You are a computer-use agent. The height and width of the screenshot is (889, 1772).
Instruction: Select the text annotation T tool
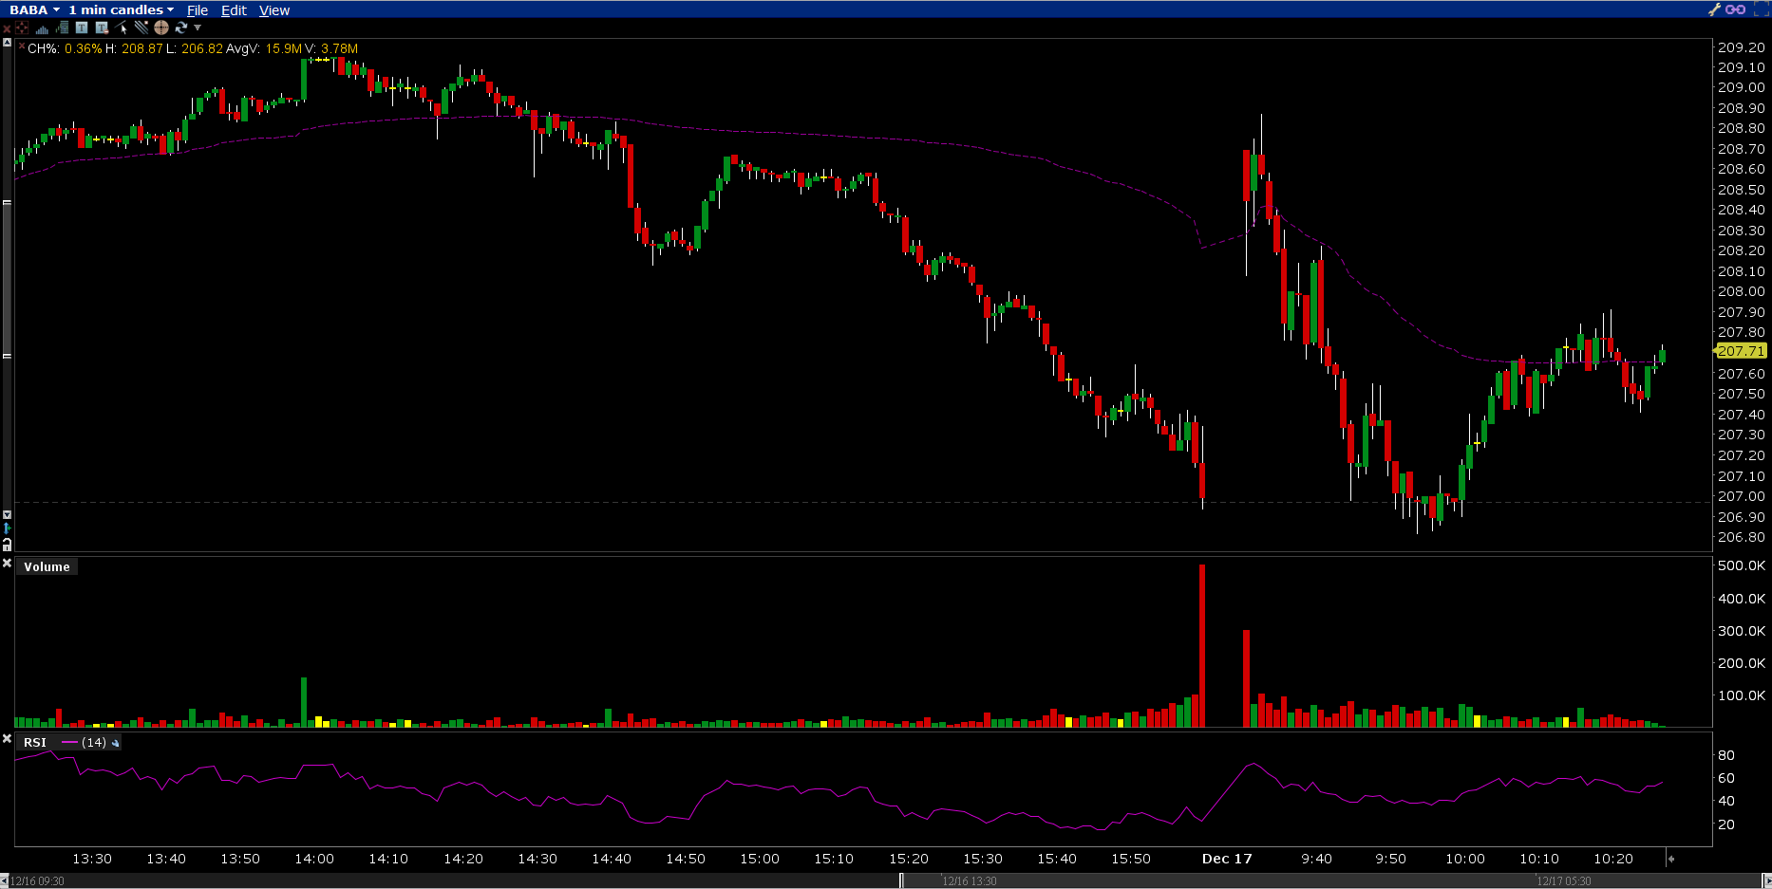point(82,28)
